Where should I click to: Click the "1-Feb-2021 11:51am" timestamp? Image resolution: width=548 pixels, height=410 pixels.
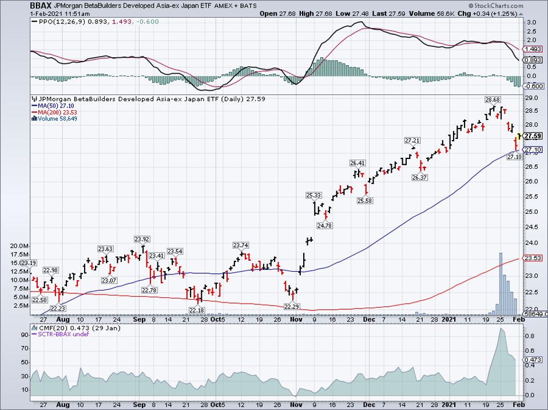[x=59, y=14]
